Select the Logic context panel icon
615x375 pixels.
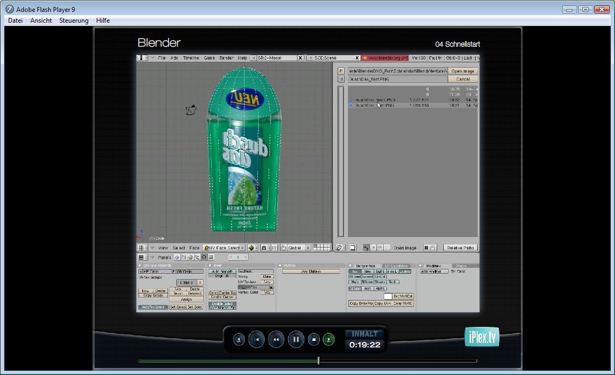[x=177, y=257]
